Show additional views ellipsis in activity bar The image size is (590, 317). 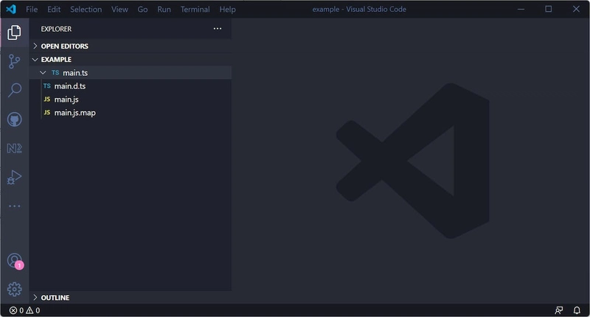point(14,206)
